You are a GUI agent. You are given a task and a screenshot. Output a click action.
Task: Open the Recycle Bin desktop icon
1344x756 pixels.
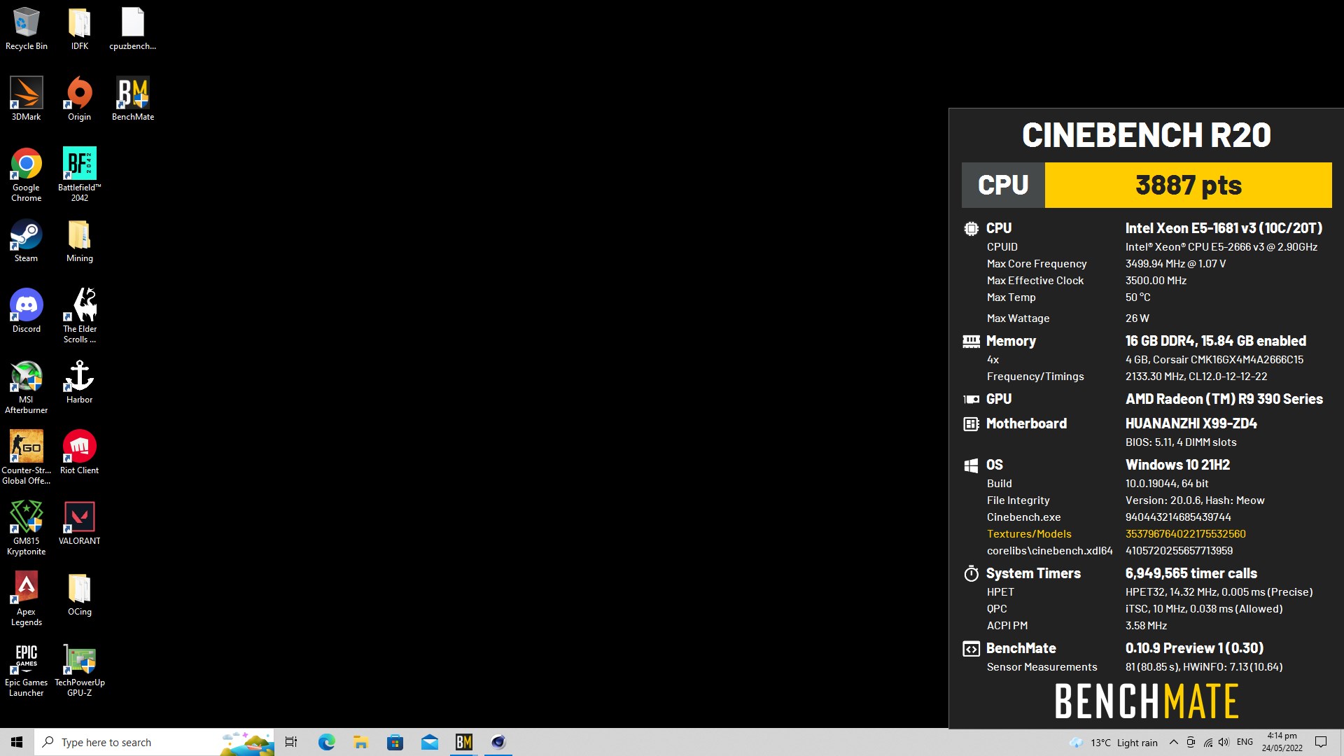[26, 29]
